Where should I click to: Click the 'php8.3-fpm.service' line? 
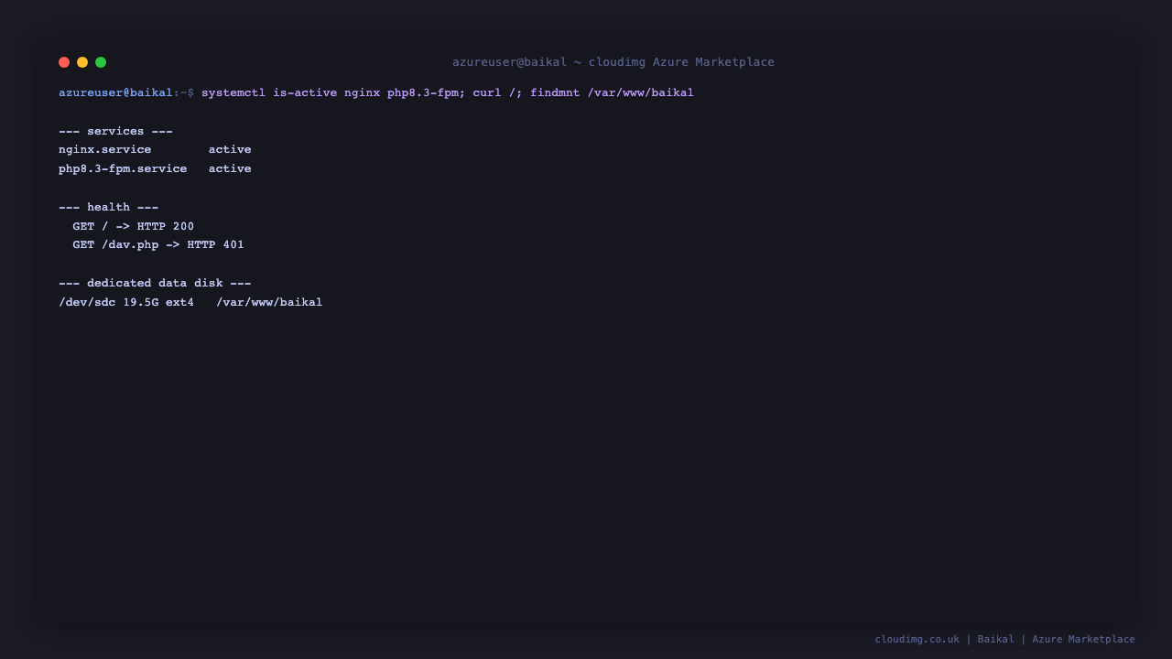(x=123, y=169)
